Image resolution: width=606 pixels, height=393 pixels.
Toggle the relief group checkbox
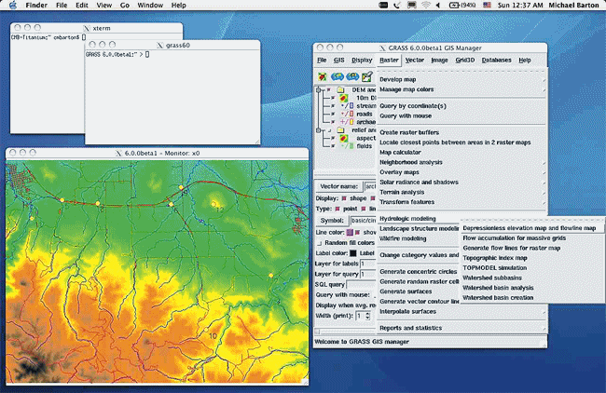[329, 130]
